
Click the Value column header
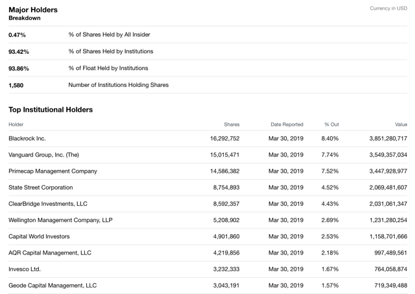(401, 125)
